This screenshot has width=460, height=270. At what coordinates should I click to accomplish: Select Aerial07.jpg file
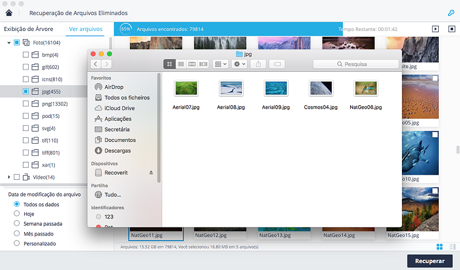tap(186, 94)
